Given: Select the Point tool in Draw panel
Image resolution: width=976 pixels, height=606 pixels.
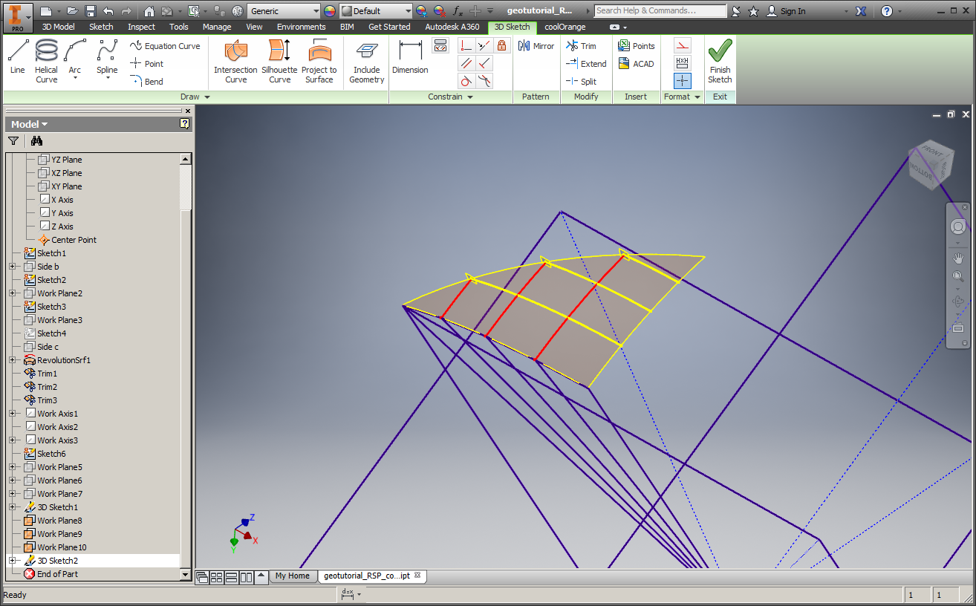Looking at the screenshot, I should pos(146,64).
